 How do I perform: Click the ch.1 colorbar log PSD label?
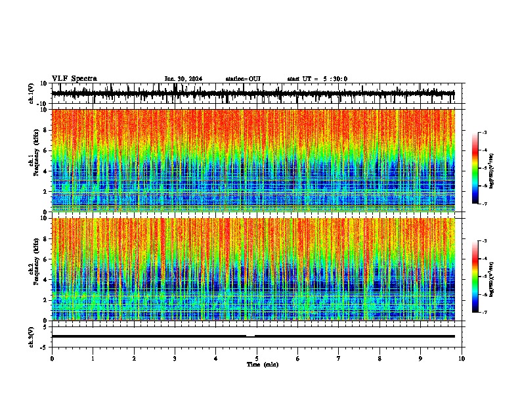492,171
